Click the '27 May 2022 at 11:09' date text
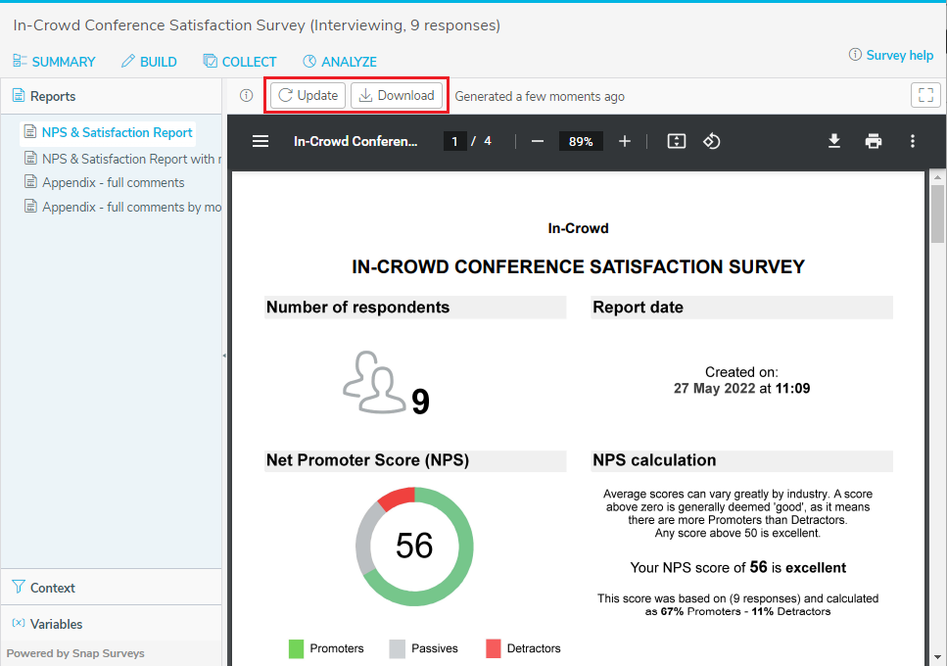This screenshot has width=947, height=666. [x=741, y=388]
